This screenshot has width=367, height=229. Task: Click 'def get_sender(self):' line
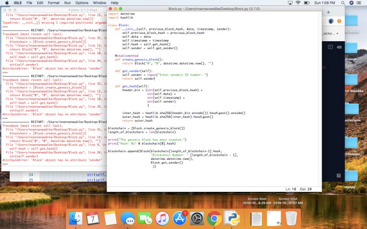133,71
